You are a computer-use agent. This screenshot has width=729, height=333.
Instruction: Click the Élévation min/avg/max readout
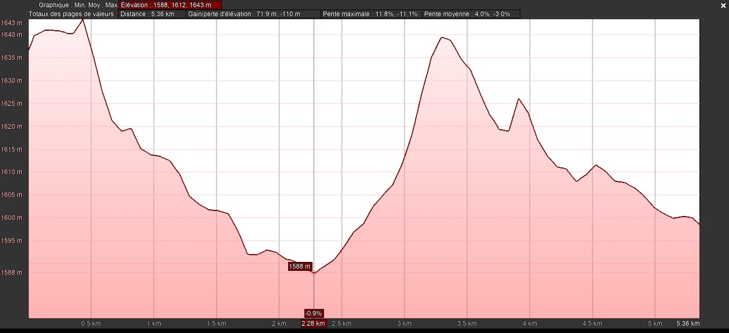pyautogui.click(x=171, y=5)
